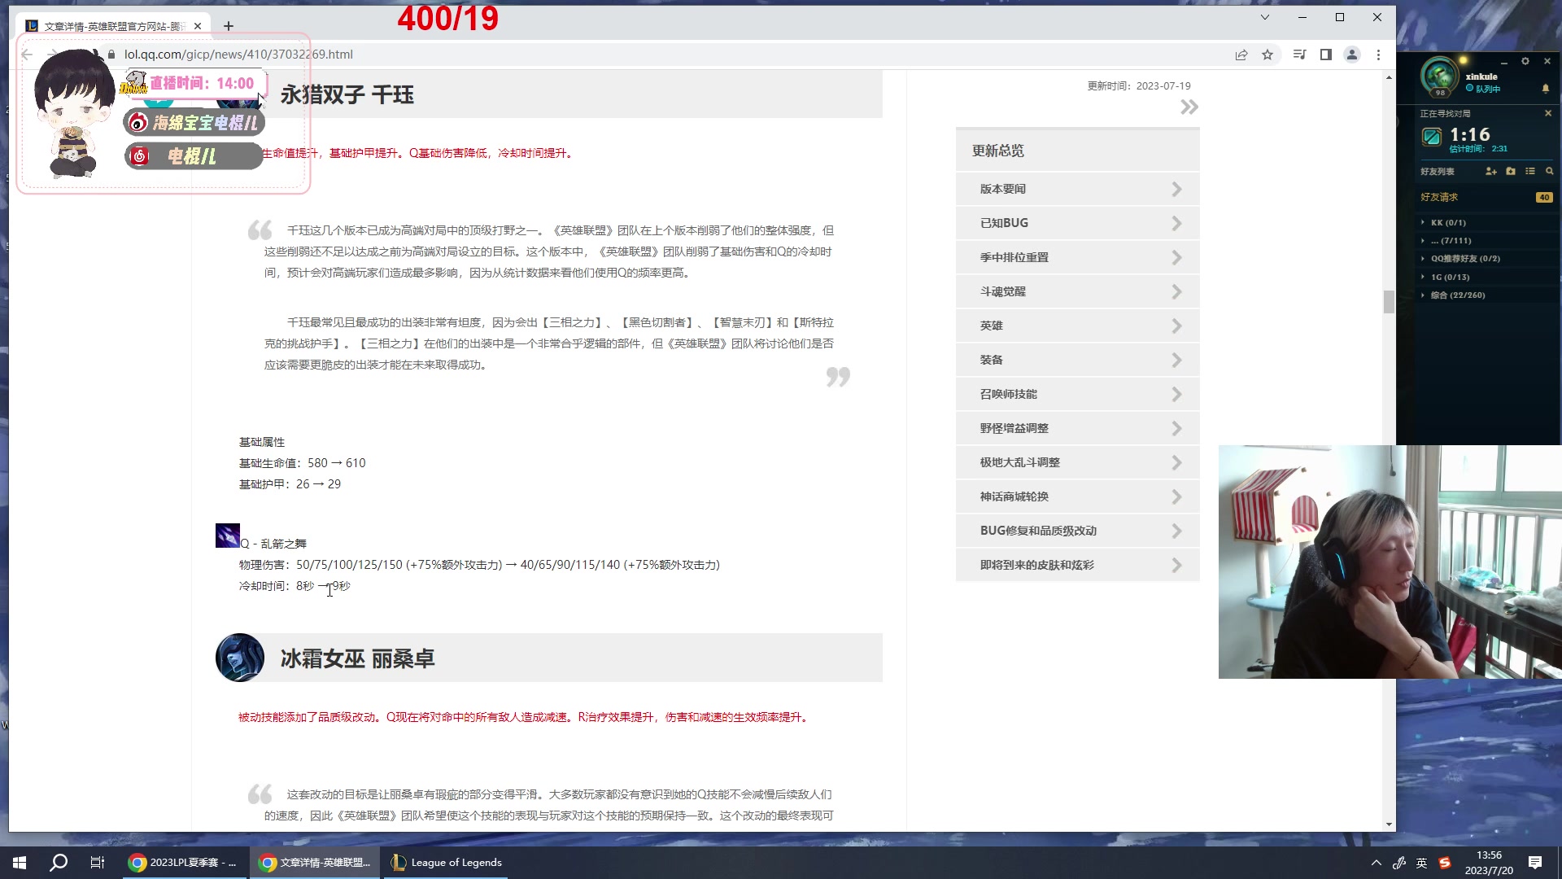Cancel matchmaking queue with the X icon
This screenshot has height=879, width=1562.
coord(1547,114)
